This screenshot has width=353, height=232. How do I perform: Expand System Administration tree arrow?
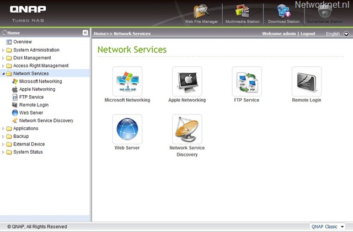click(3, 50)
